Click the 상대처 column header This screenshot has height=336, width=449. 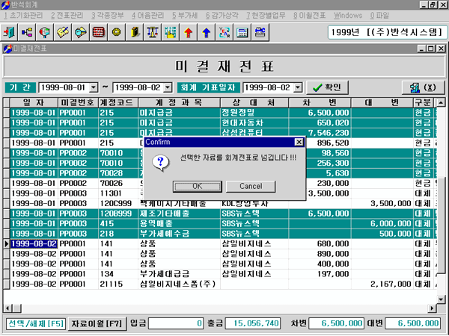254,102
